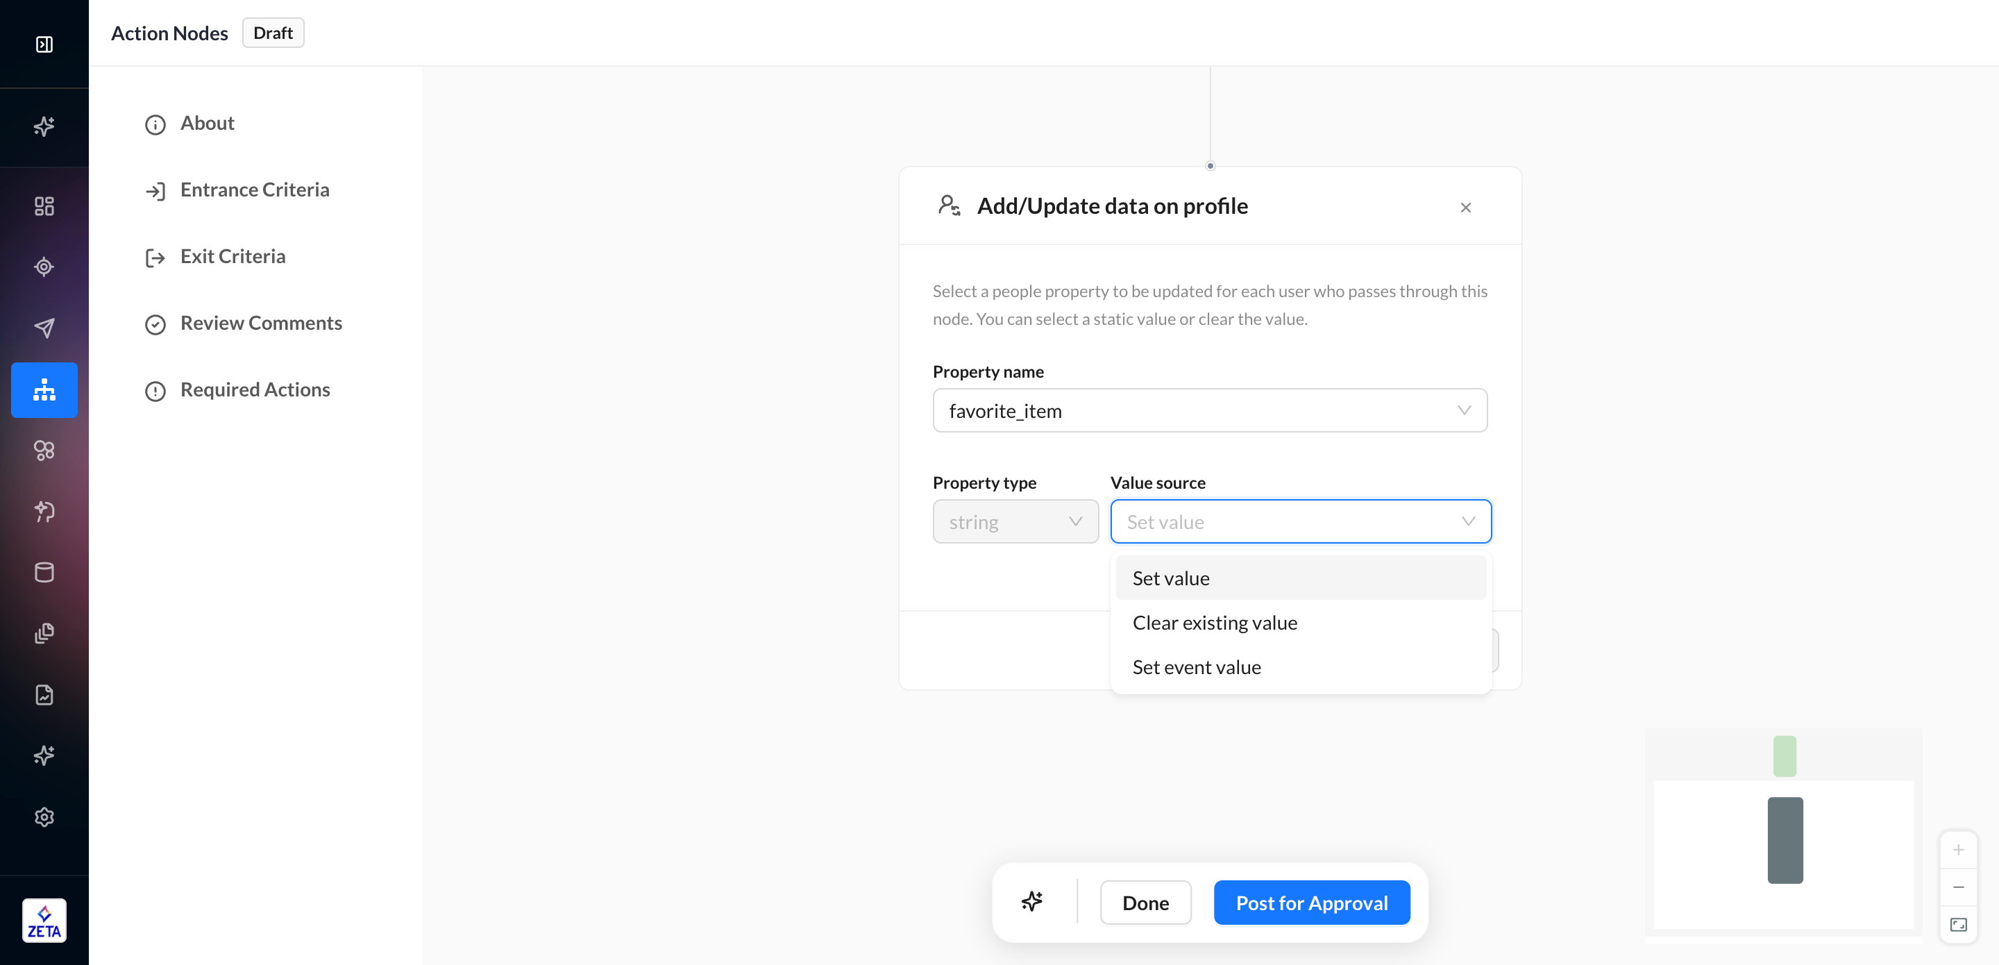Click the disabled string Property type dropdown
1999x965 pixels.
coord(1014,521)
